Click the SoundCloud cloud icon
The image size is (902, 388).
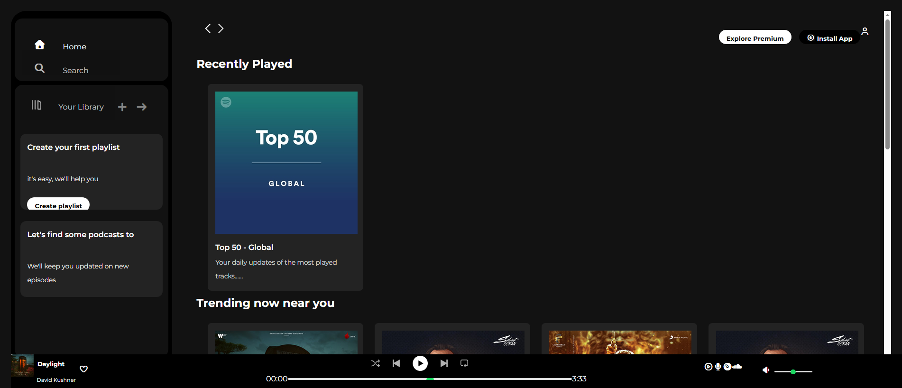[x=737, y=367]
